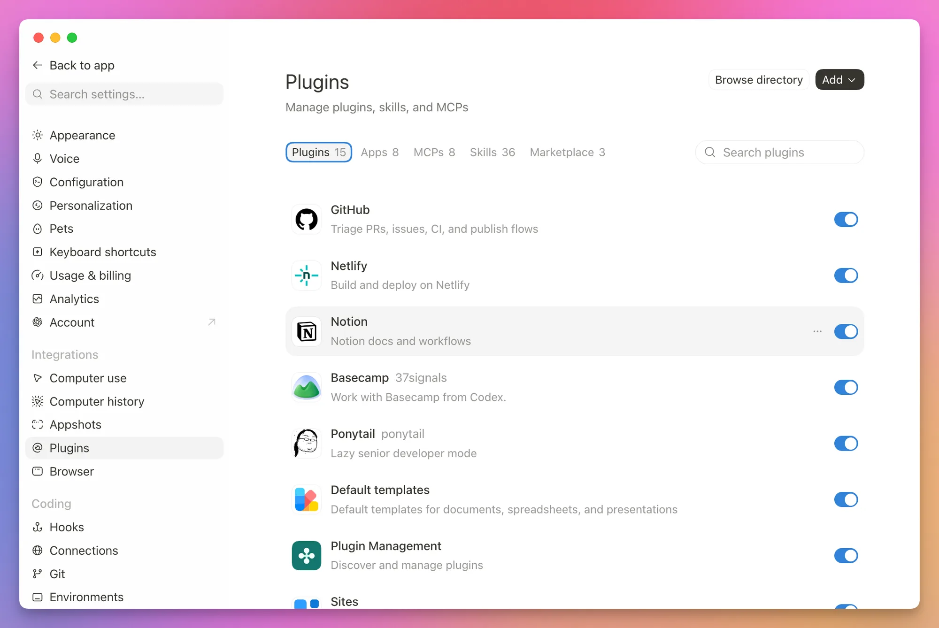Click the Browse directory button
Screen dimensions: 939x628
point(759,80)
